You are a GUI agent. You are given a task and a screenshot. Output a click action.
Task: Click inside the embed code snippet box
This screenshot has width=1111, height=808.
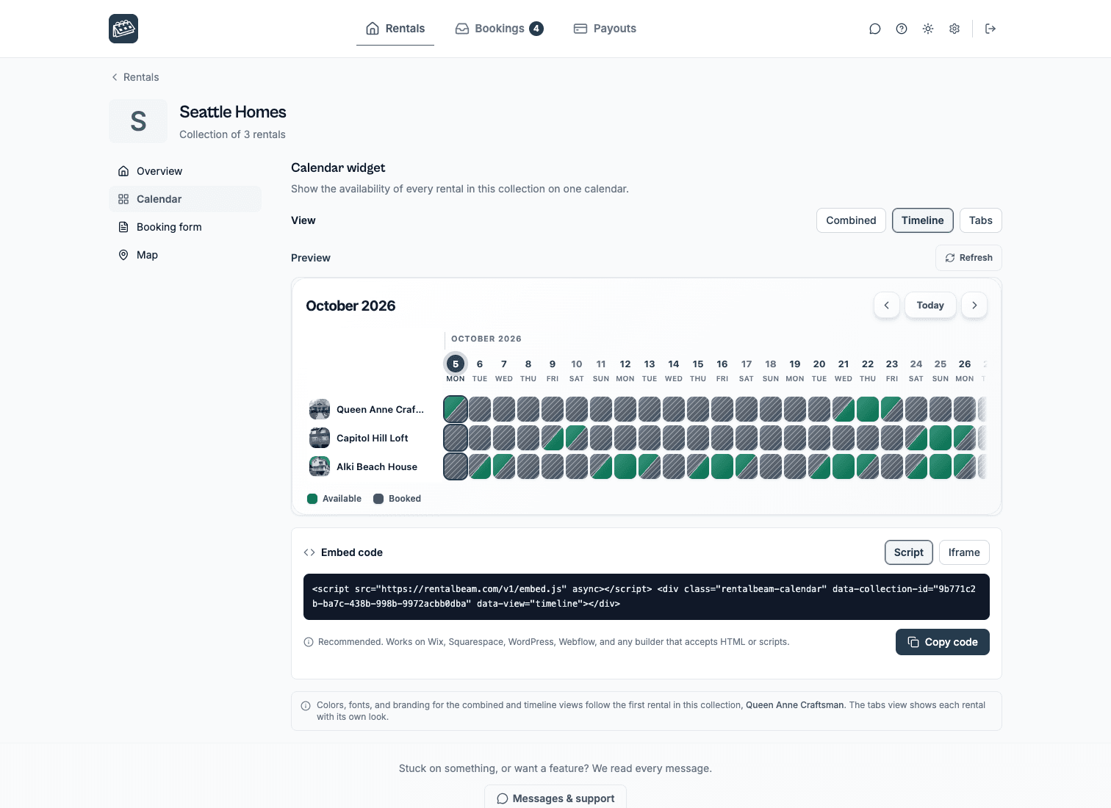(647, 596)
